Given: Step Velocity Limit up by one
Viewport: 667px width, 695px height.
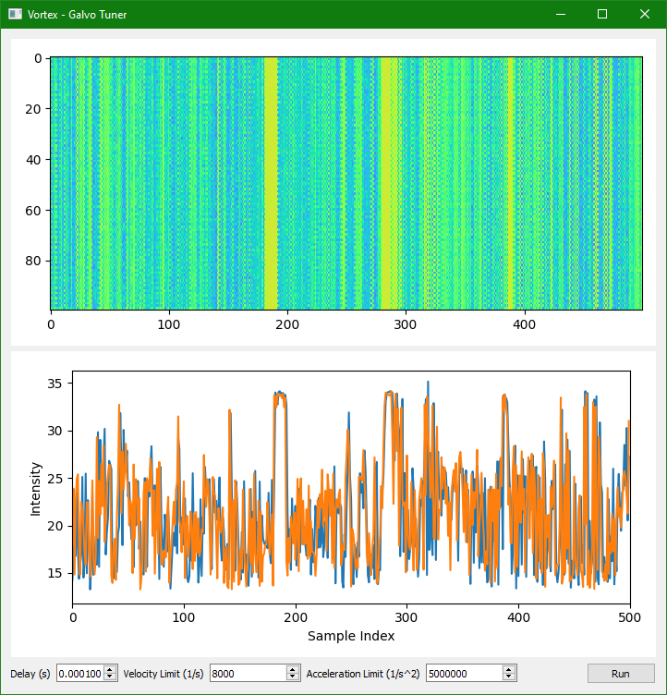Looking at the screenshot, I should [294, 670].
